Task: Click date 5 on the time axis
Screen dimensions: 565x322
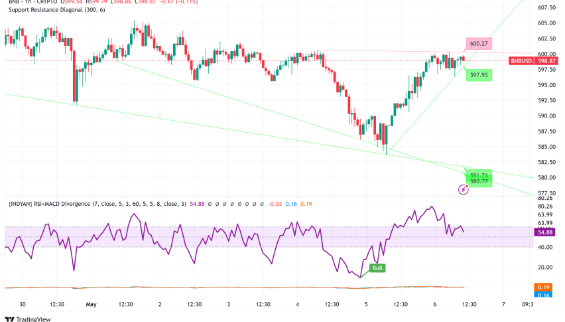Action: pyautogui.click(x=367, y=304)
